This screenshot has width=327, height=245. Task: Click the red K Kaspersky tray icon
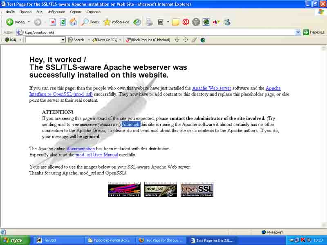pos(303,241)
